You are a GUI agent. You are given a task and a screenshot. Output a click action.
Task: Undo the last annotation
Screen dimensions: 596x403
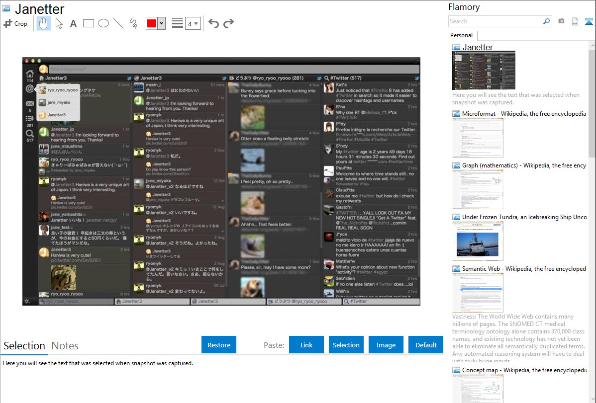(213, 23)
